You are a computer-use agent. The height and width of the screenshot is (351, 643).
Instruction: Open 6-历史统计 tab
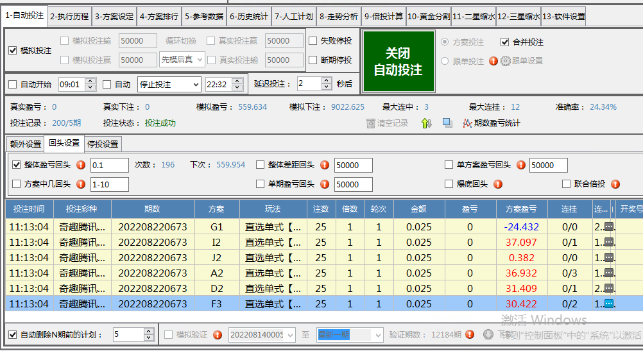pyautogui.click(x=249, y=17)
